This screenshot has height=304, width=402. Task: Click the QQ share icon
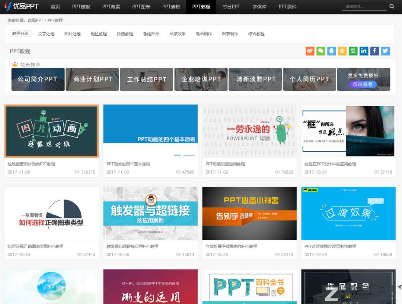click(331, 51)
